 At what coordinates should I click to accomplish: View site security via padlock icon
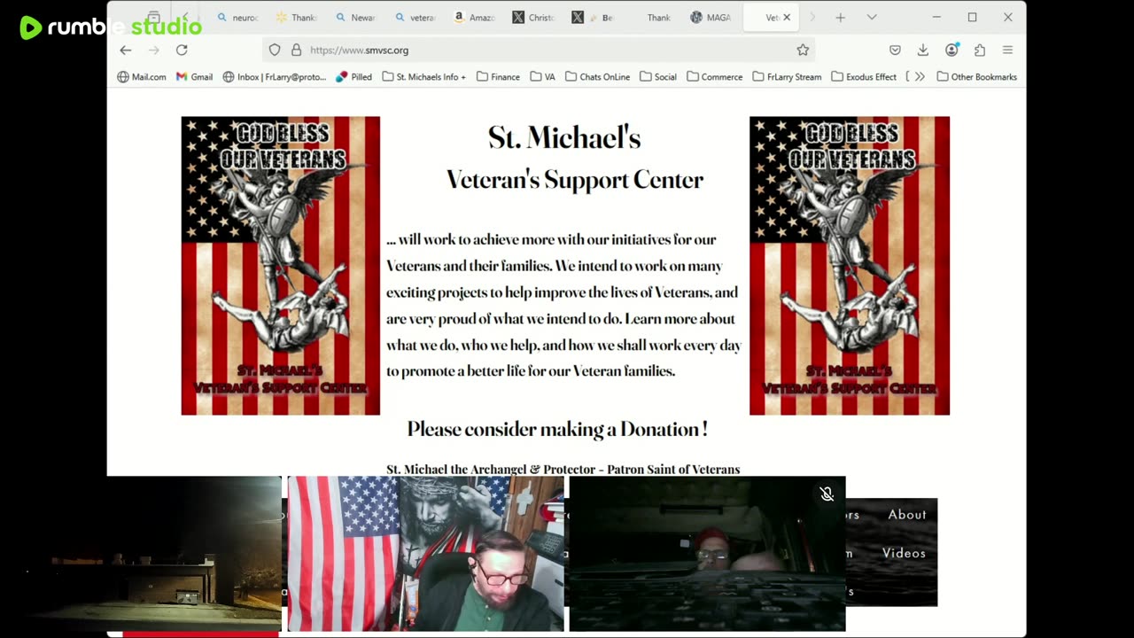coord(296,51)
